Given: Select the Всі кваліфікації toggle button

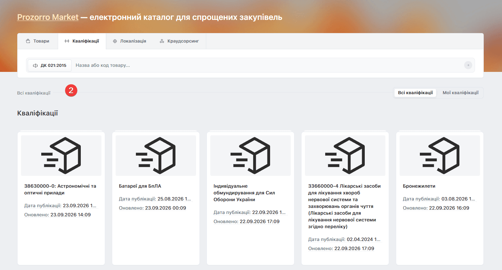Looking at the screenshot, I should tap(415, 93).
